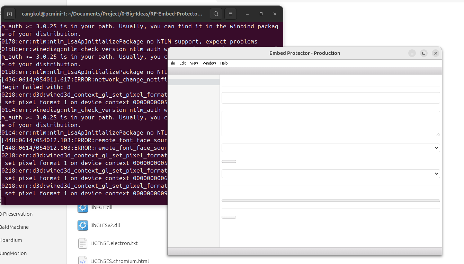Open the File menu
Viewport: 464px width, 264px height.
pyautogui.click(x=172, y=63)
